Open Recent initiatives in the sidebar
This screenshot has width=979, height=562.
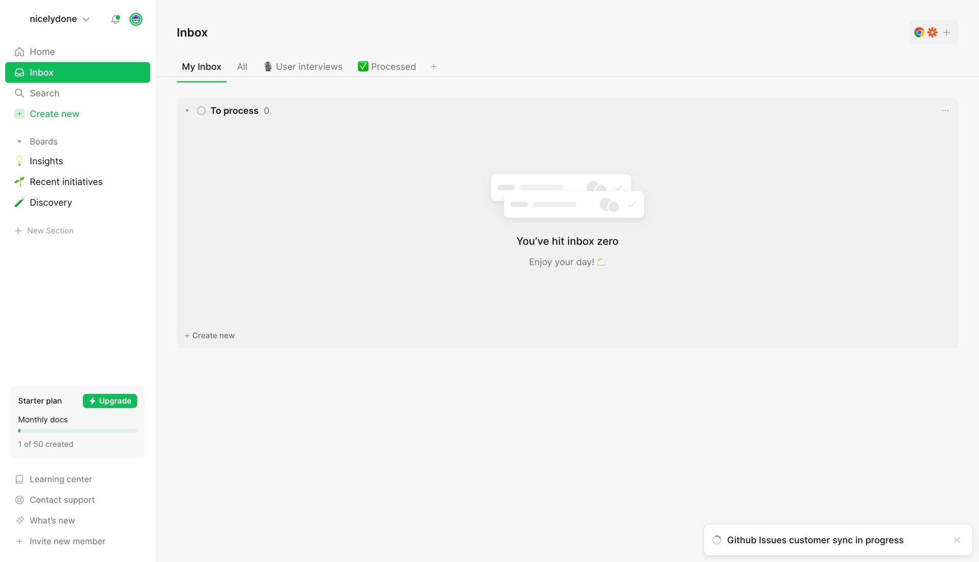pos(66,181)
